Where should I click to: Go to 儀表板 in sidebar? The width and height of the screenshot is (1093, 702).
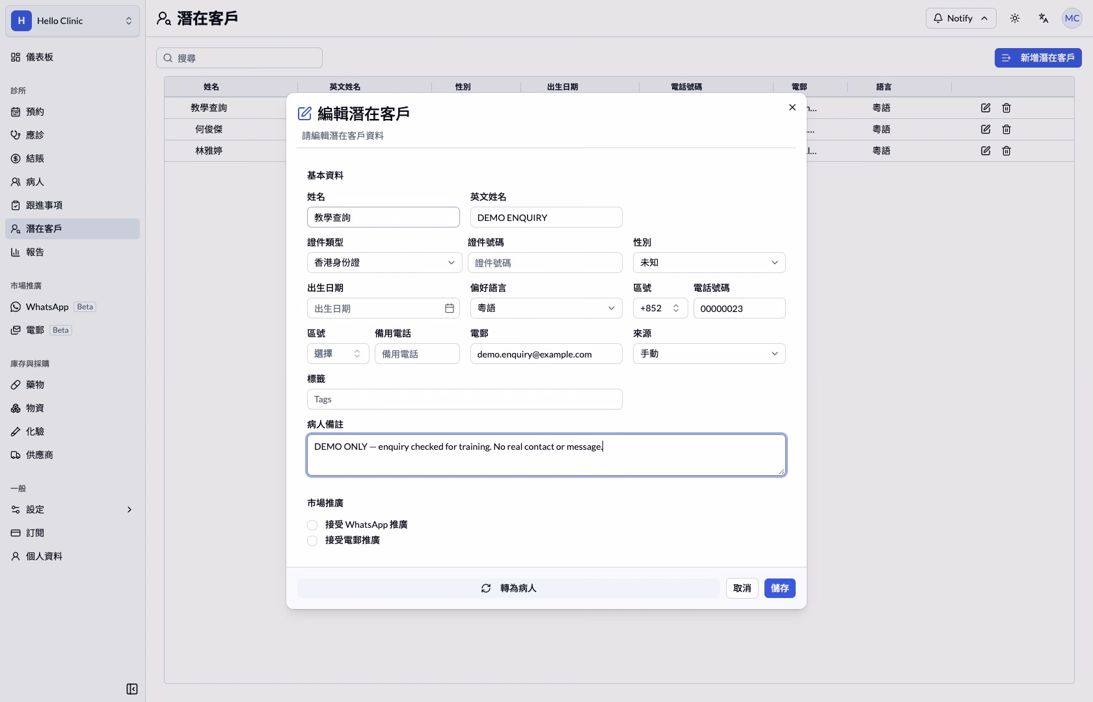(72, 57)
